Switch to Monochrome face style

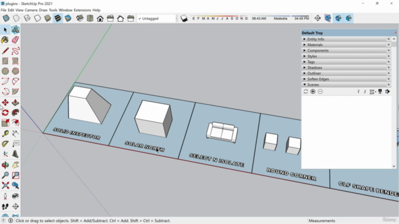click(68, 18)
